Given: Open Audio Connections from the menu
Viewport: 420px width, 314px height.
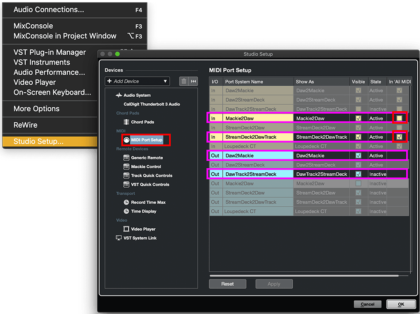Looking at the screenshot, I should (x=49, y=9).
